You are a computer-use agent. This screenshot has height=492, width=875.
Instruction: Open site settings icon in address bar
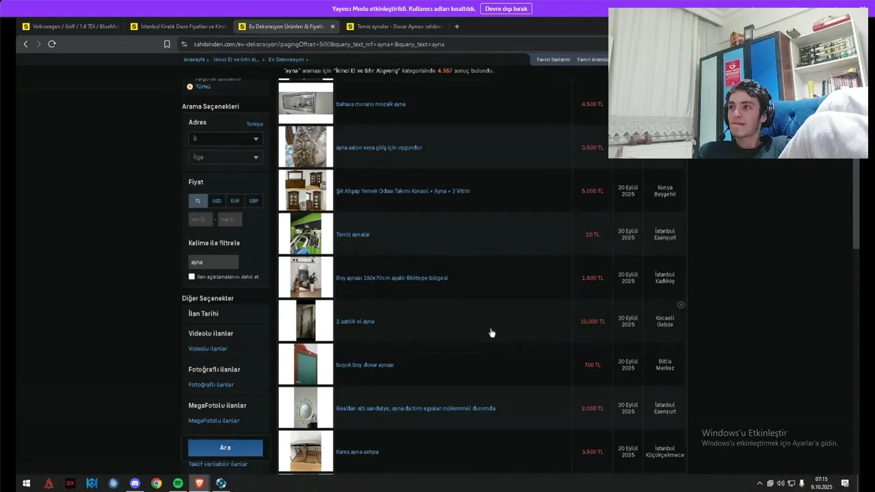click(x=184, y=44)
